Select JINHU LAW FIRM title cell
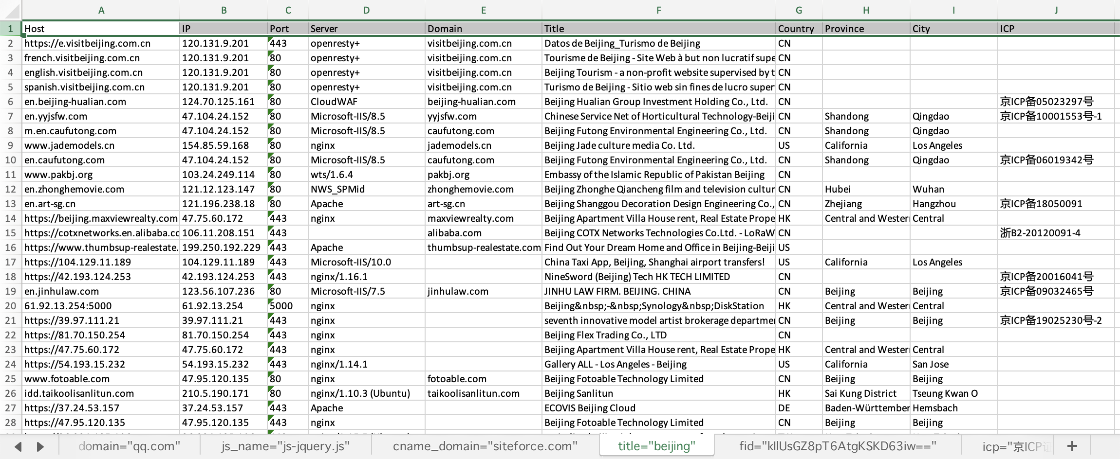This screenshot has height=459, width=1120. point(659,291)
